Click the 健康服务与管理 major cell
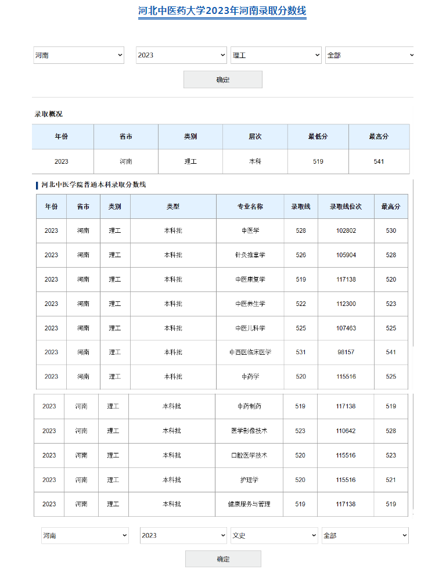Image resolution: width=428 pixels, height=569 pixels. (249, 504)
